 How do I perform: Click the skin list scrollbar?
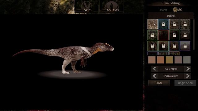click(194, 35)
